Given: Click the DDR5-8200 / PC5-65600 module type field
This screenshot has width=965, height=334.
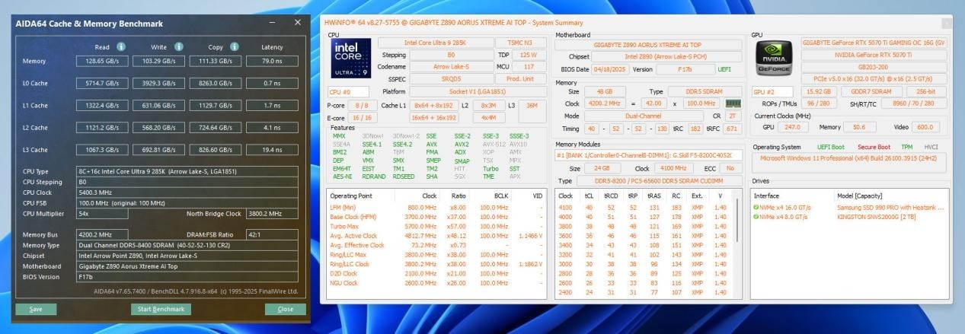Looking at the screenshot, I should click(x=659, y=180).
